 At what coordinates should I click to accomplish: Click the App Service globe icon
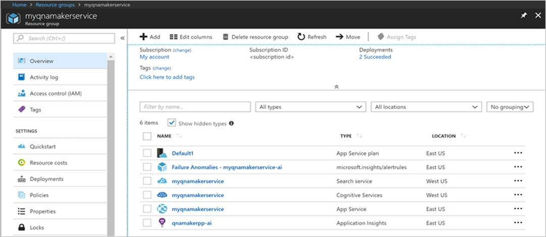(x=162, y=209)
